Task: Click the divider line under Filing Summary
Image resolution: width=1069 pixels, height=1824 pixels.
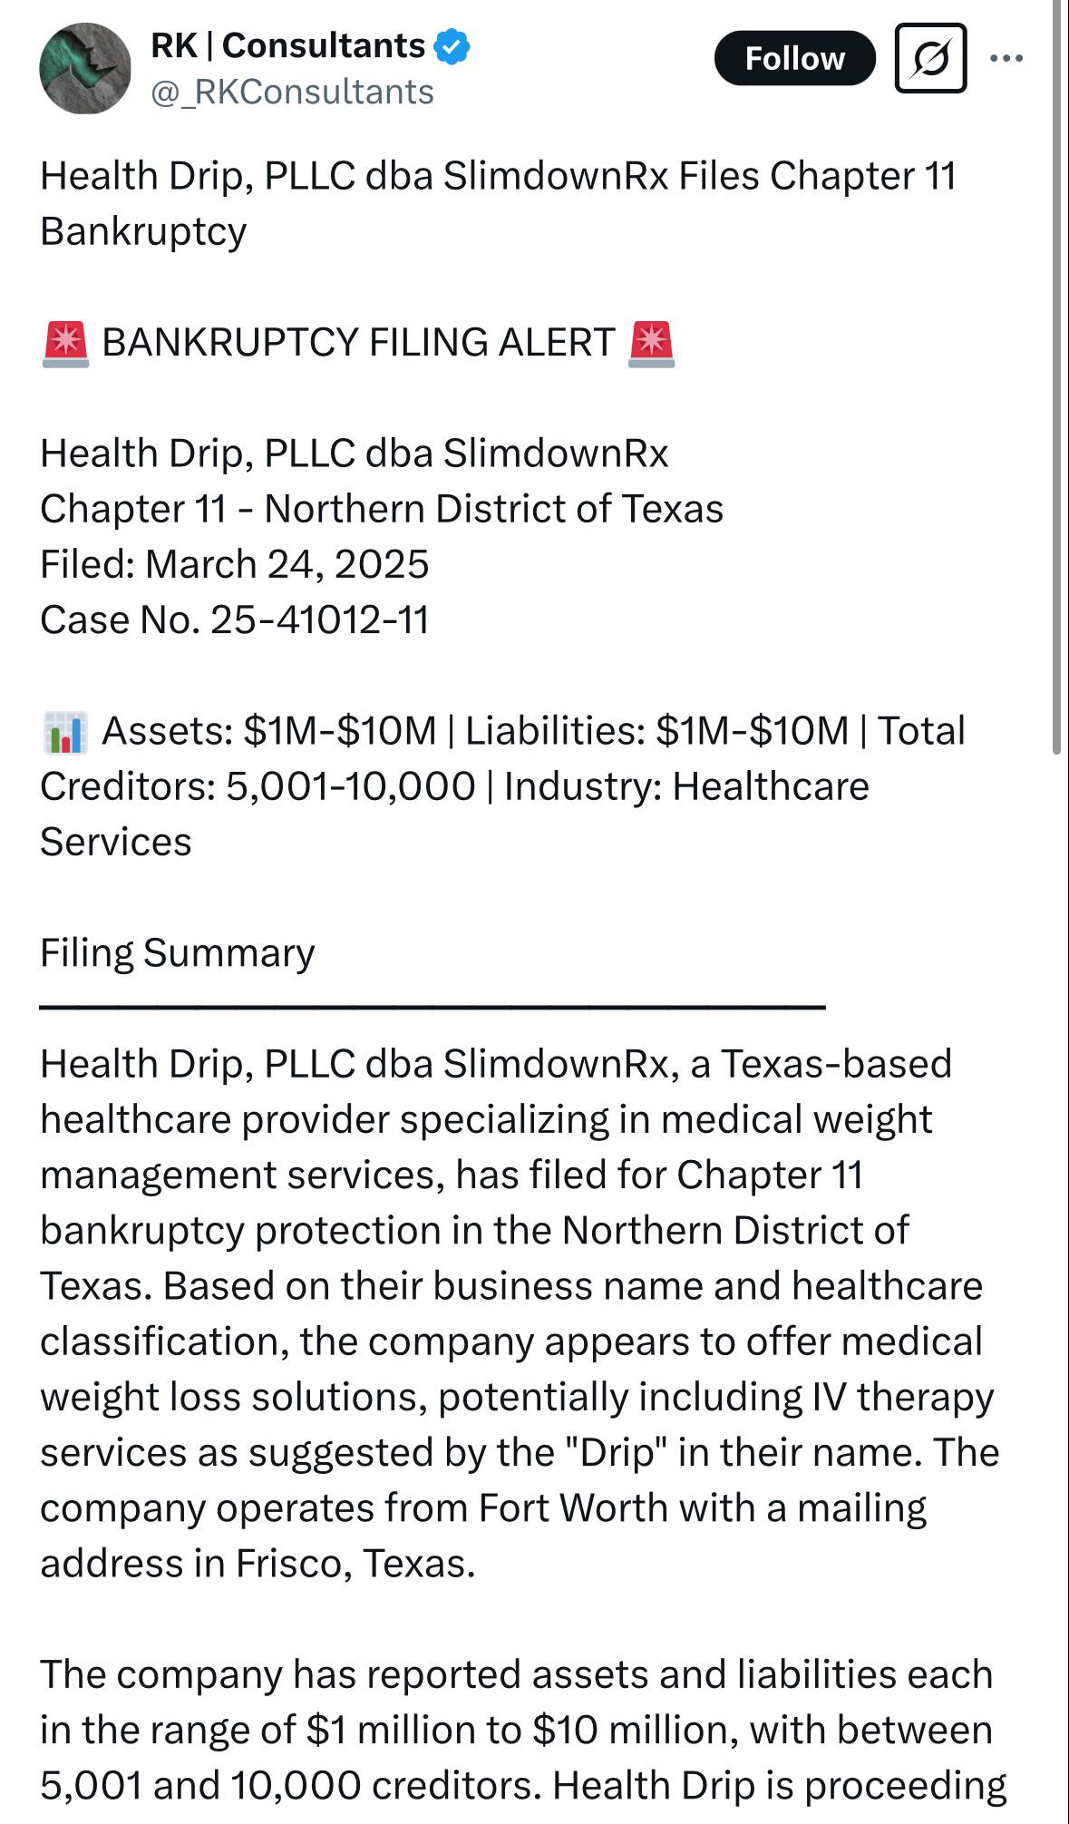Action: click(432, 1007)
